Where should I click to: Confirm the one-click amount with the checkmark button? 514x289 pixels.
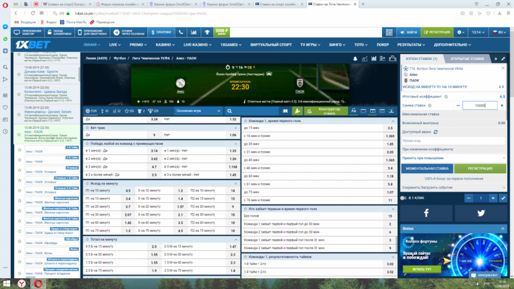tap(503, 198)
